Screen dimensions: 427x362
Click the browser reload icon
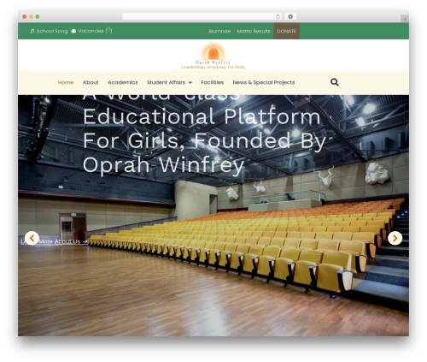[x=278, y=16]
